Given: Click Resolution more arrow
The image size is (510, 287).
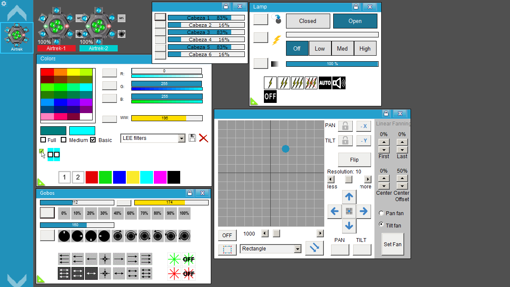Looking at the screenshot, I should coord(368,179).
